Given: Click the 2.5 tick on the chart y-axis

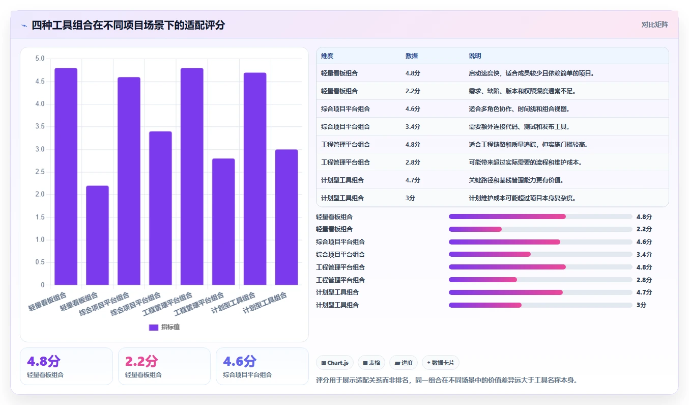Looking at the screenshot, I should coord(40,172).
